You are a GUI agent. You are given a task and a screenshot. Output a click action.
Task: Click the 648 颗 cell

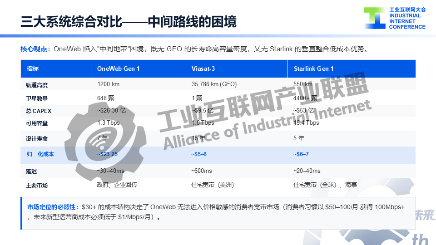[x=106, y=98]
